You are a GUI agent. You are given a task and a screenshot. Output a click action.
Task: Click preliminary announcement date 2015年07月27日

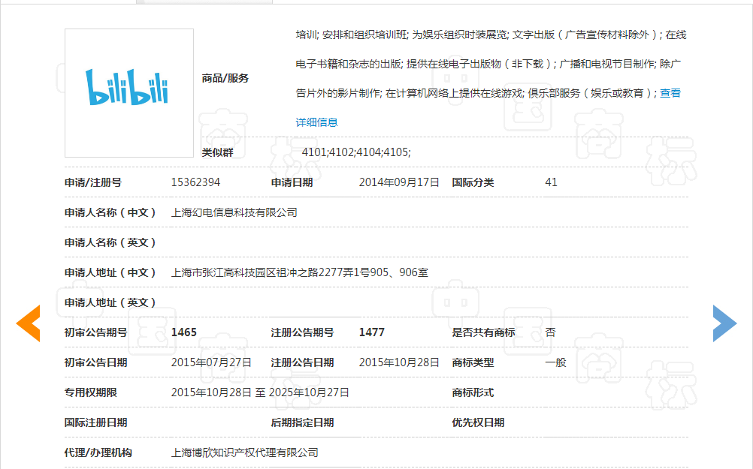(211, 362)
